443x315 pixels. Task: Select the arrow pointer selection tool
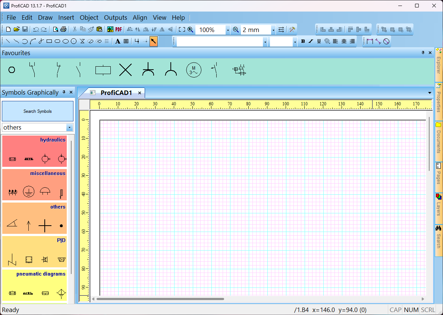tap(153, 41)
